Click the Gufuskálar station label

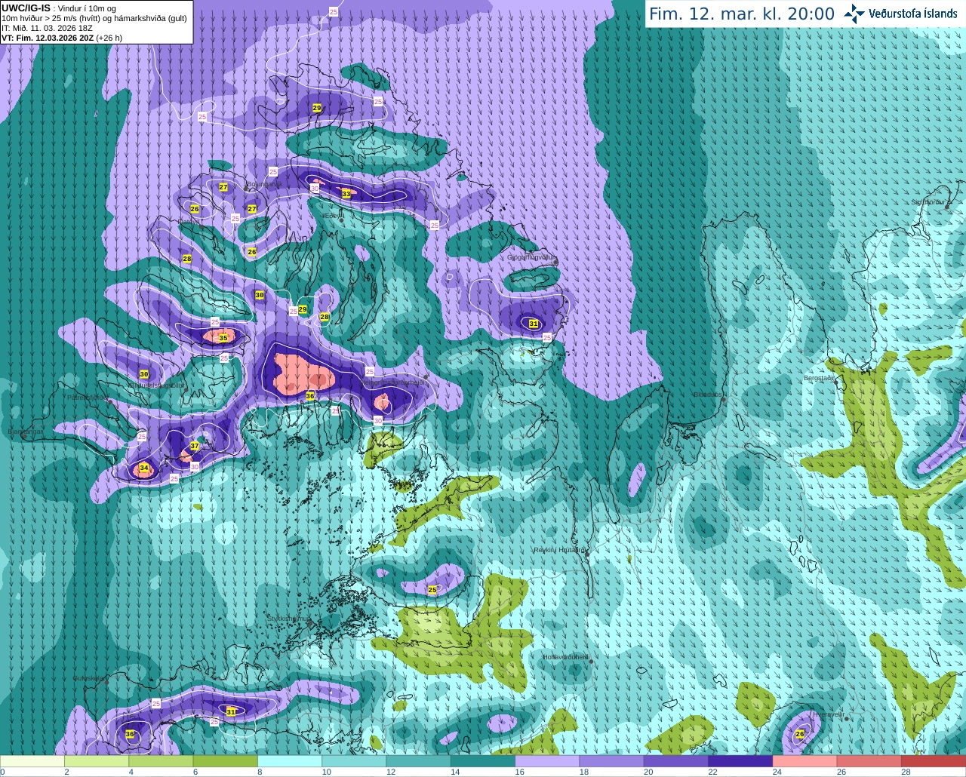point(89,677)
